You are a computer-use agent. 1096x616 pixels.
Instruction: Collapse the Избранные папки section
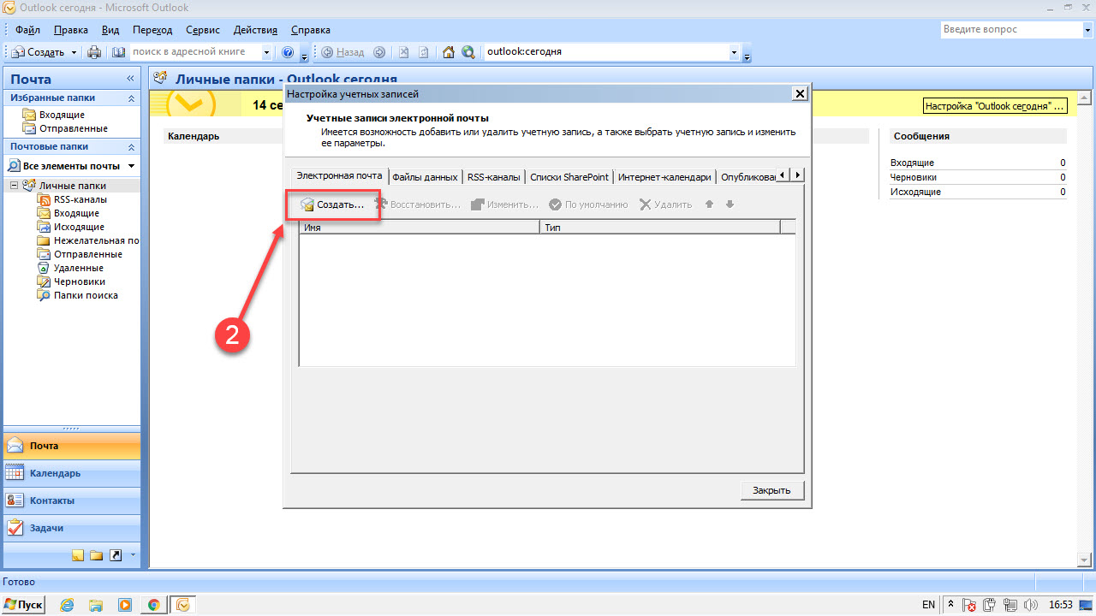coord(131,98)
